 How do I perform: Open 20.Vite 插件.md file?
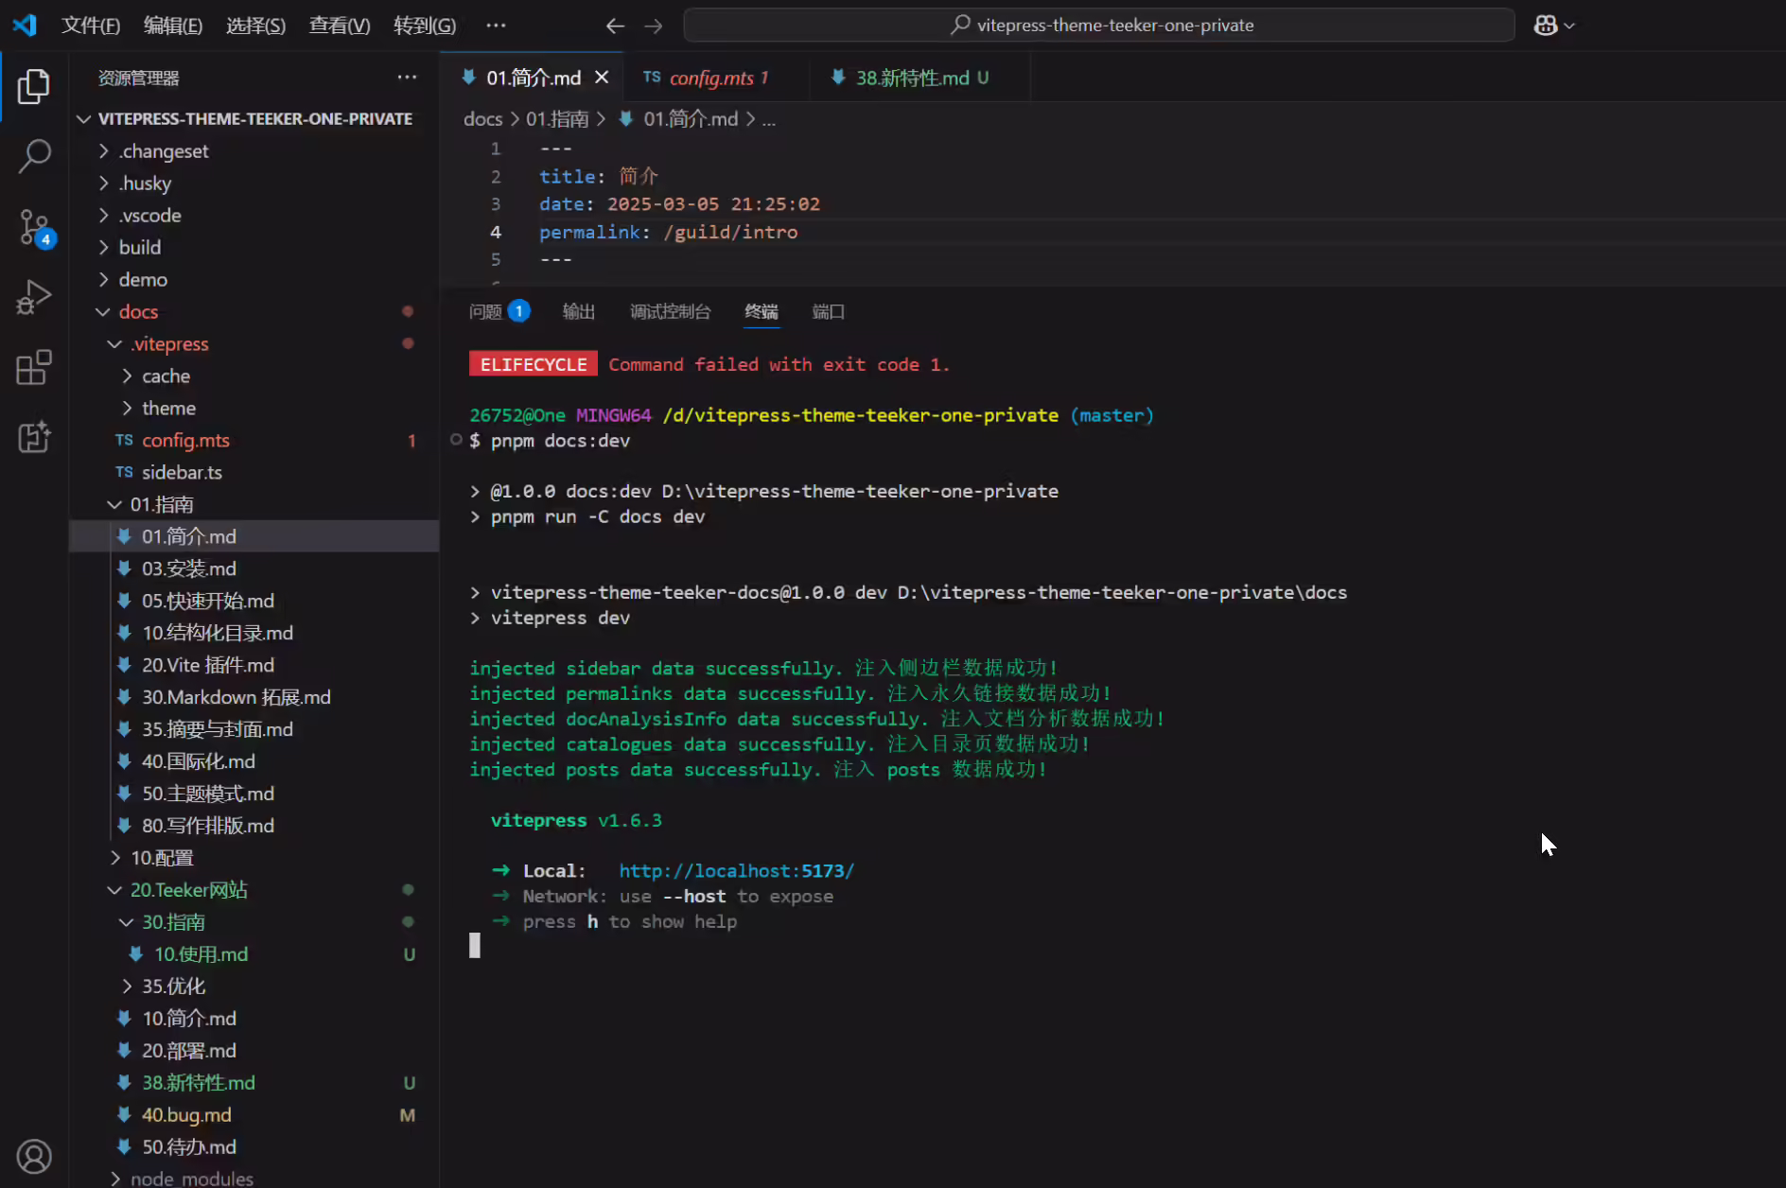(x=254, y=665)
